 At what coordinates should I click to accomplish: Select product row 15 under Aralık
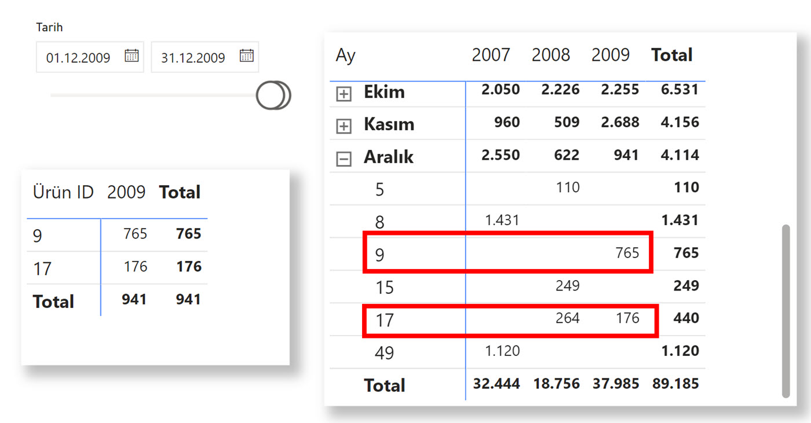(385, 287)
